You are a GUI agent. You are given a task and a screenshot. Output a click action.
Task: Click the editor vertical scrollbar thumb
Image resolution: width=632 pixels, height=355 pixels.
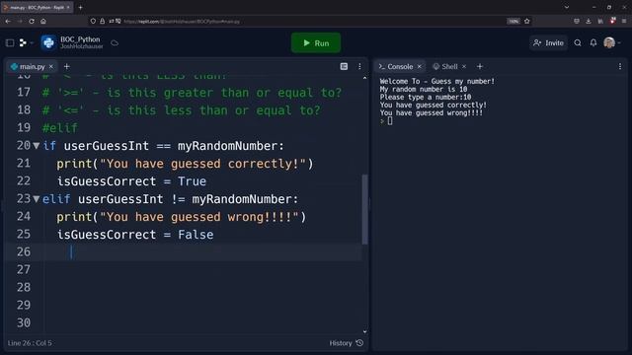tap(364, 209)
